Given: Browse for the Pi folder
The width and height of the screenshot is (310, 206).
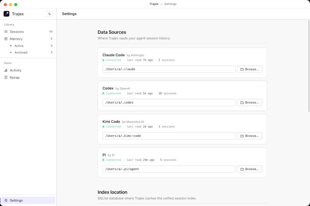Looking at the screenshot, I should pyautogui.click(x=250, y=169).
